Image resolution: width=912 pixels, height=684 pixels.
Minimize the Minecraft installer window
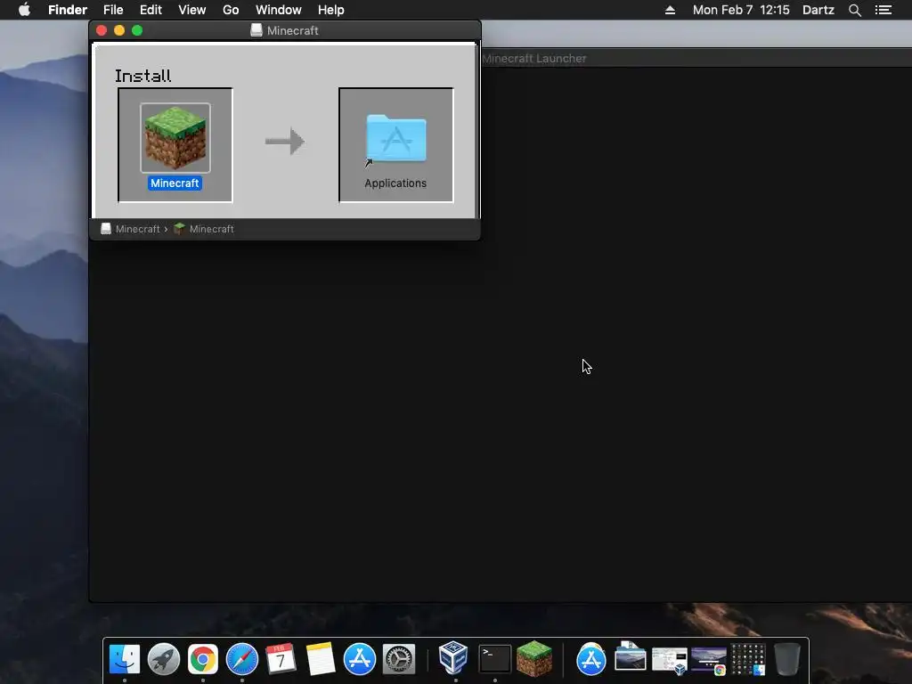click(x=119, y=30)
